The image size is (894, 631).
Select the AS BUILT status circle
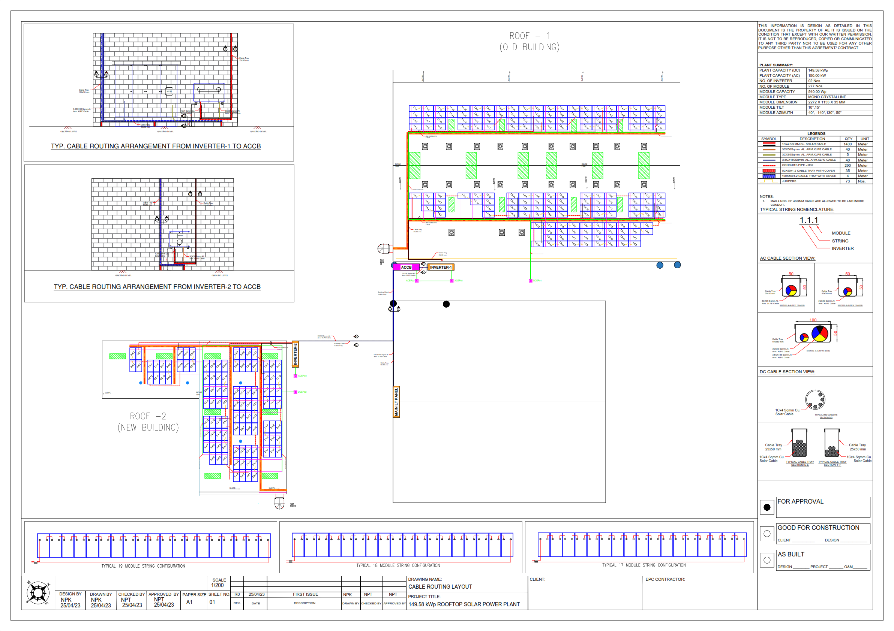(x=766, y=560)
